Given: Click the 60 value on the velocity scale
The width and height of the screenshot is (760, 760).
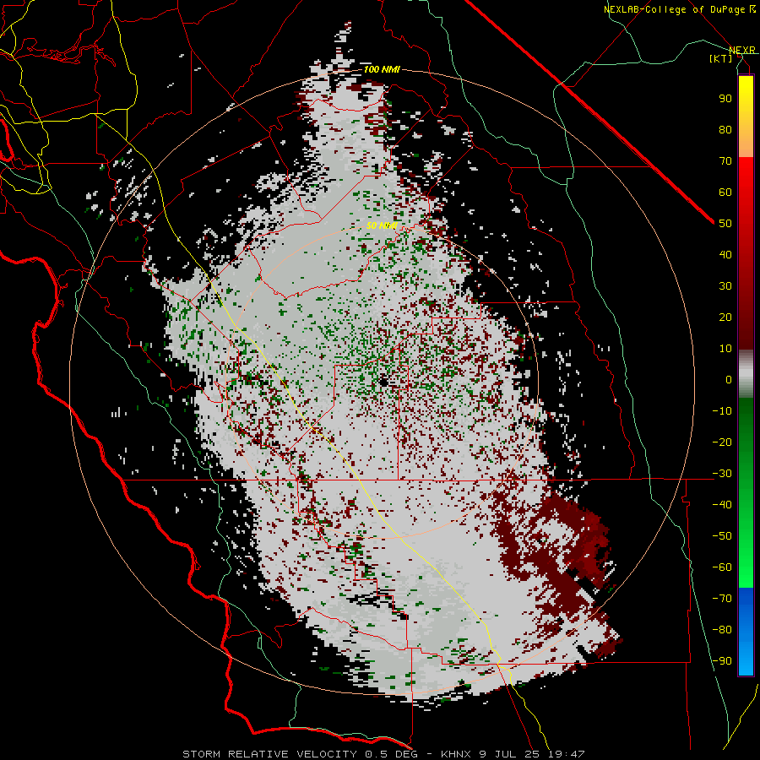Looking at the screenshot, I should click(x=725, y=192).
